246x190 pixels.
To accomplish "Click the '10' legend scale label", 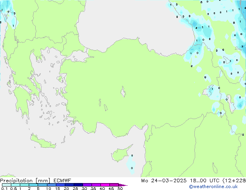I will pyautogui.click(x=49, y=188).
